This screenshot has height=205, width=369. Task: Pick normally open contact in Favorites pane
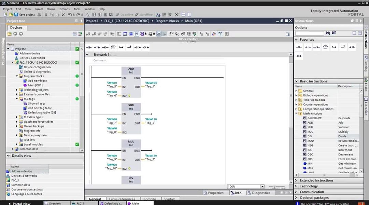[299, 47]
